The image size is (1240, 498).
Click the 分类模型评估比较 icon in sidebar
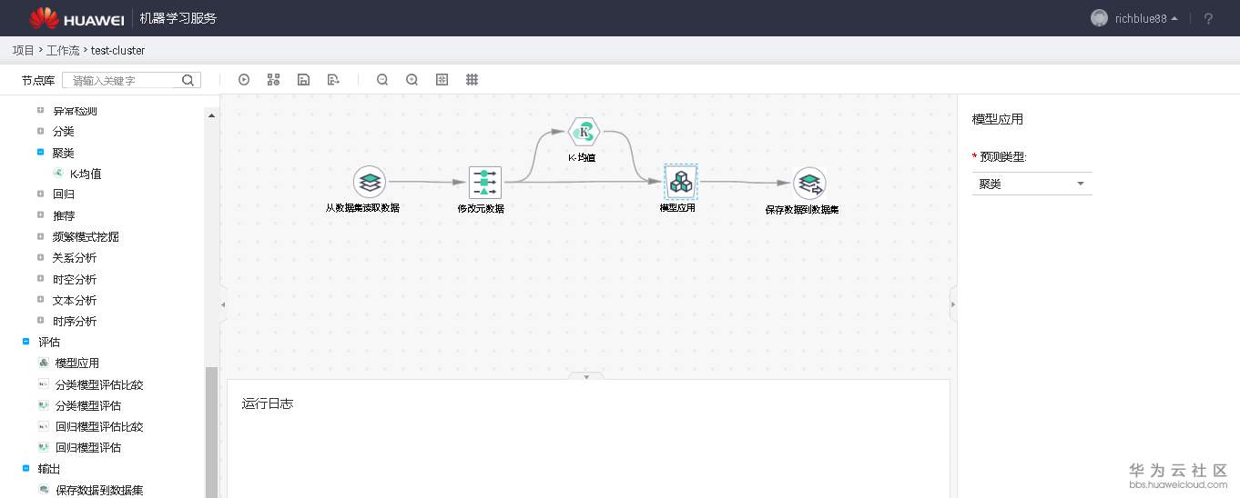(44, 384)
